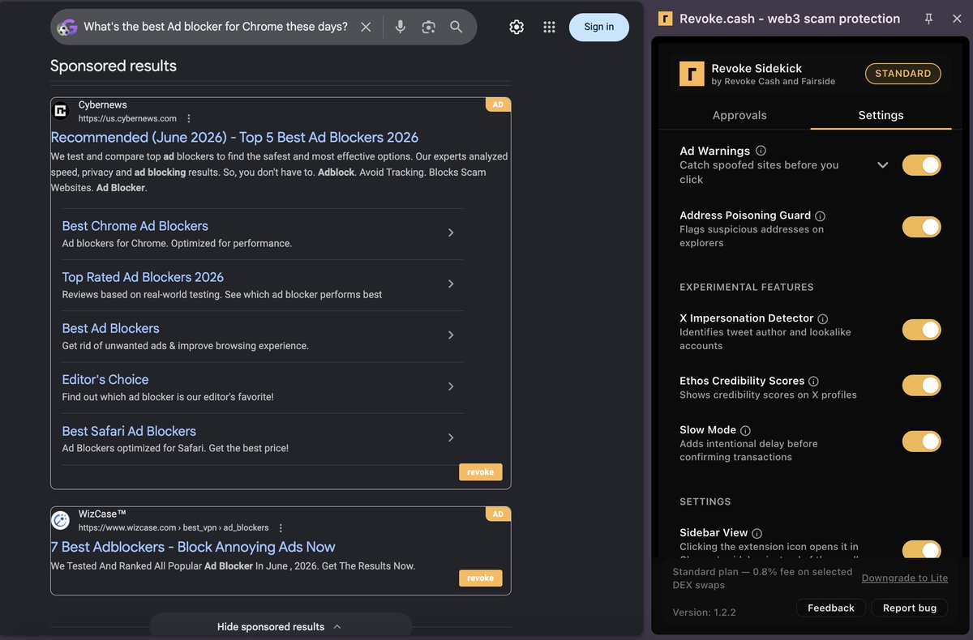Show info for Ethos Credibility Scores
The image size is (973, 640).
813,381
